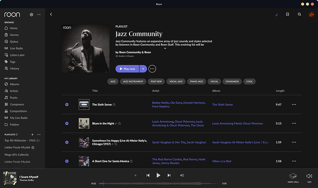Sort tracks by Length column

pyautogui.click(x=280, y=91)
